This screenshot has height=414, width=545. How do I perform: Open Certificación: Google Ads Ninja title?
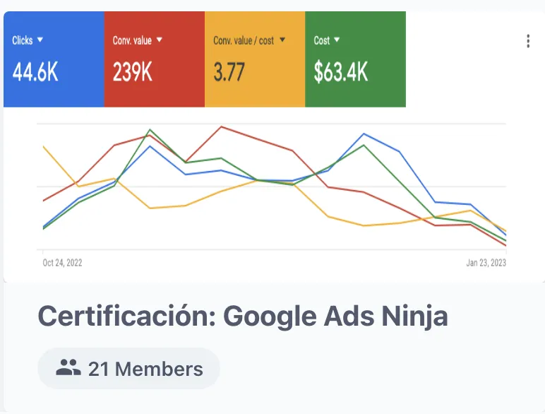pyautogui.click(x=243, y=317)
